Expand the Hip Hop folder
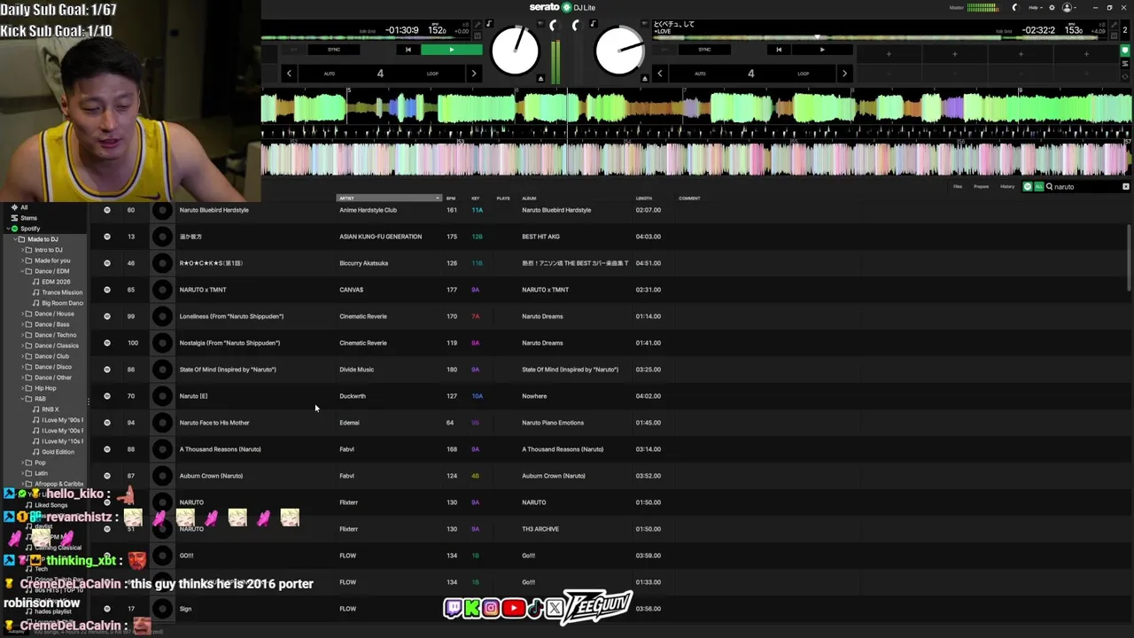 23,388
